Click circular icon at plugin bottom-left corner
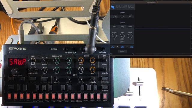This screenshot has height=108, width=192. 111,54
